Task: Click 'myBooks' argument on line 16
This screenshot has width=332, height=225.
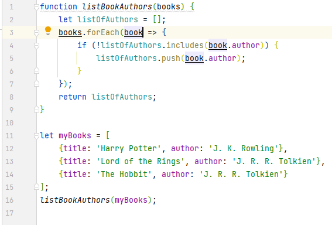Action: coord(131,200)
